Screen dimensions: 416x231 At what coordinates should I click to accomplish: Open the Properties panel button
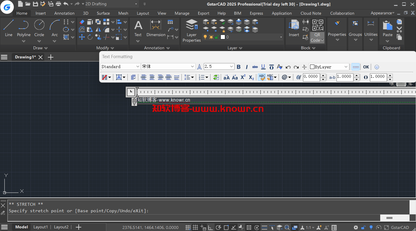pos(337,31)
